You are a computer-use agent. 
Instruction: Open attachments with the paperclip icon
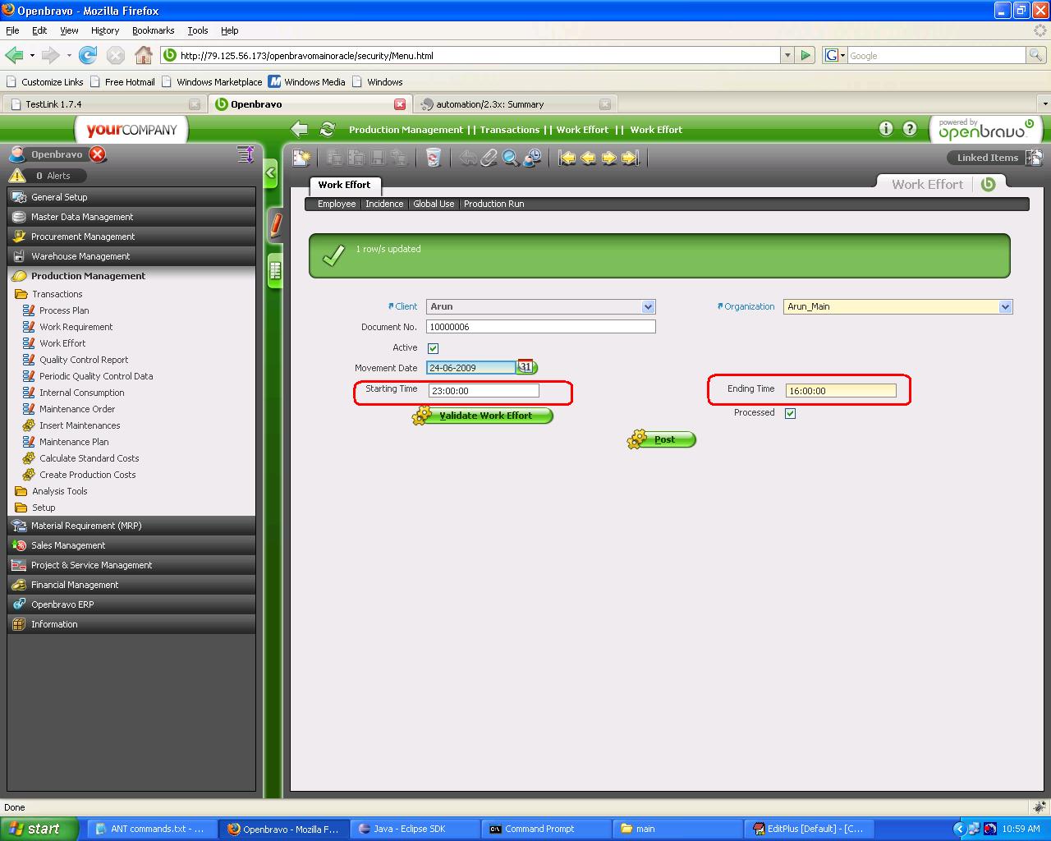coord(489,158)
